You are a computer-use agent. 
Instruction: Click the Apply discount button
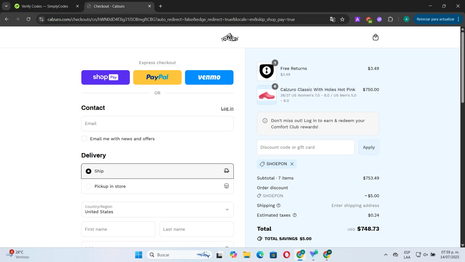click(369, 147)
